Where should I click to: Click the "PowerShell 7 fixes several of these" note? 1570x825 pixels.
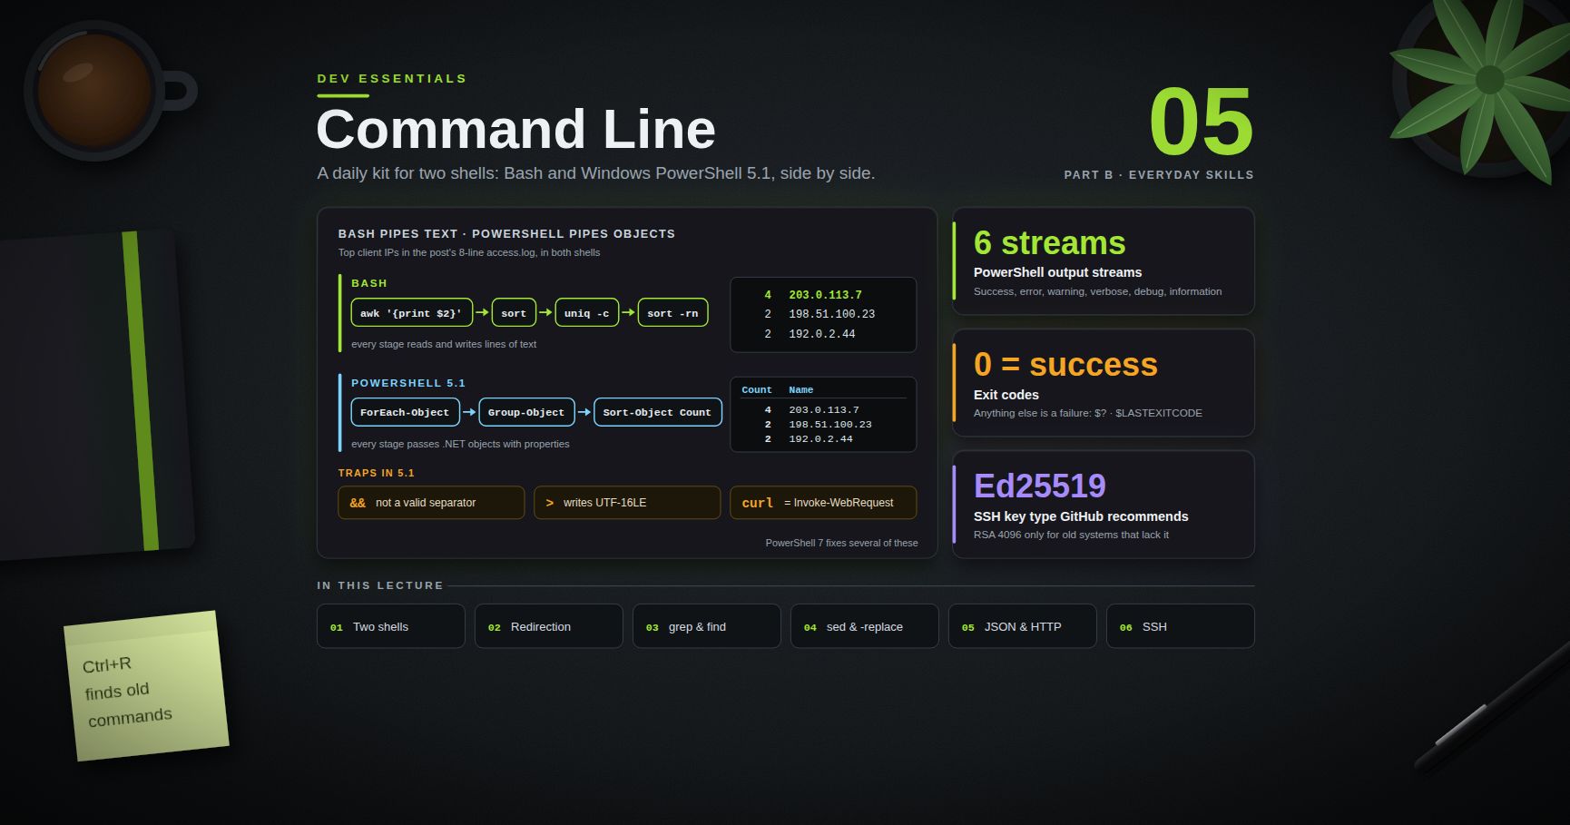(x=841, y=543)
